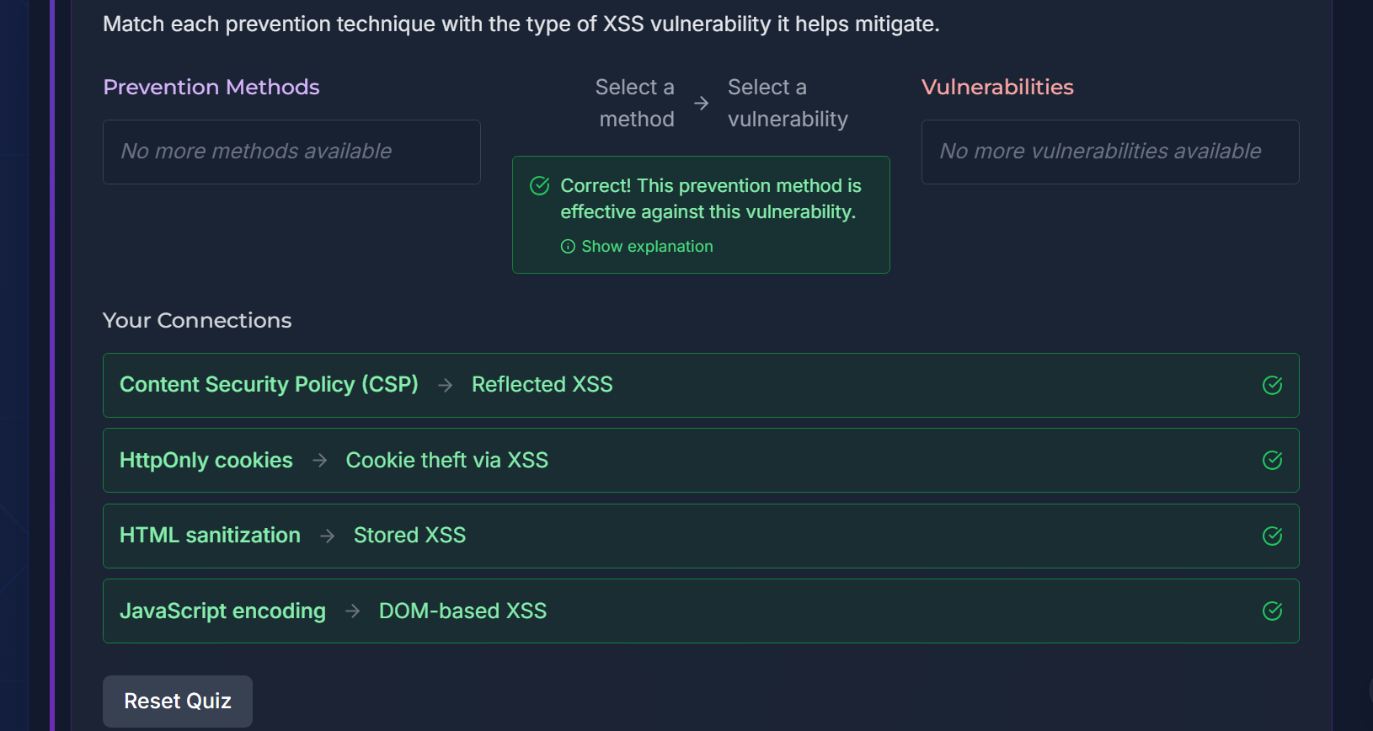The width and height of the screenshot is (1373, 731).
Task: Click the green checkmark in the Correct feedback box
Action: click(x=540, y=186)
